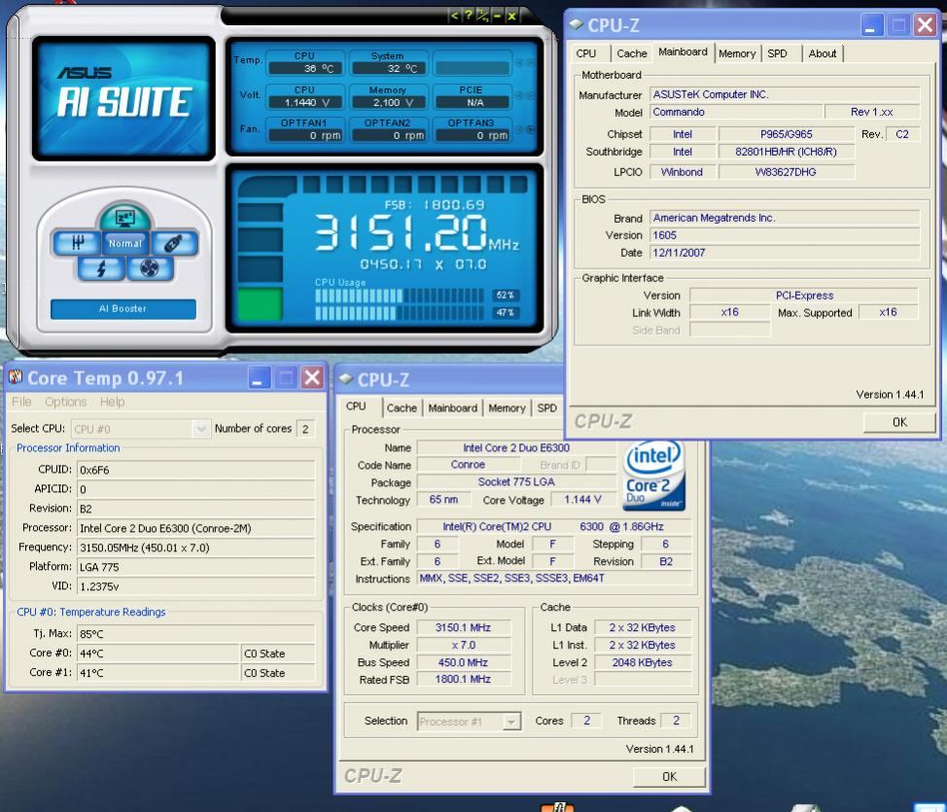947x812 pixels.
Task: Open Cache tab in lower CPU-Z window
Action: pos(402,408)
